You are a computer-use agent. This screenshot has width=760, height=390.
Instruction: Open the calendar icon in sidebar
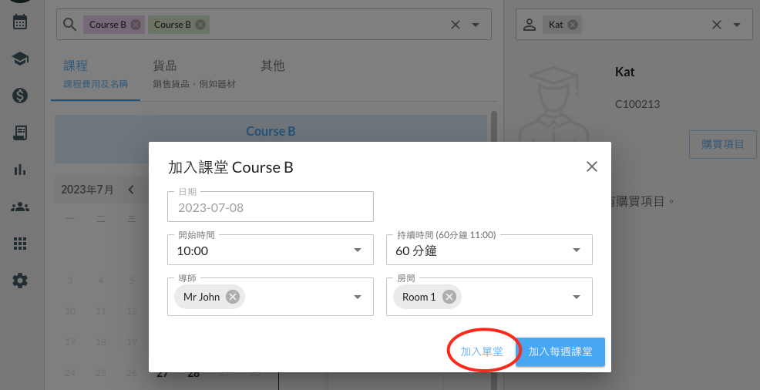(20, 22)
